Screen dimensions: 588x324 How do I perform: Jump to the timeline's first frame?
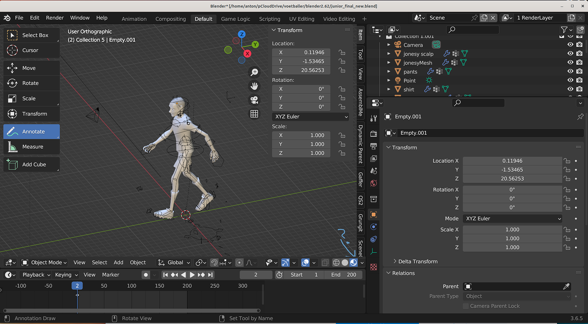pyautogui.click(x=165, y=275)
